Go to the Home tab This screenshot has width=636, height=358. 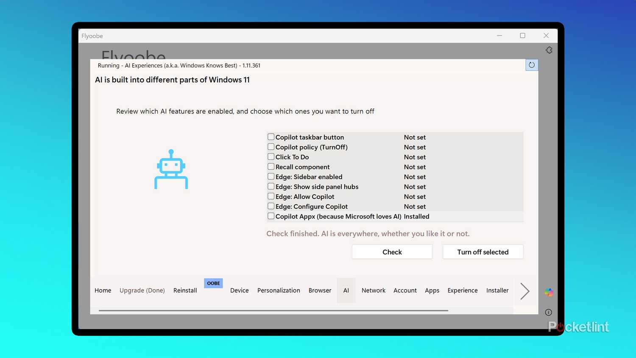(103, 291)
